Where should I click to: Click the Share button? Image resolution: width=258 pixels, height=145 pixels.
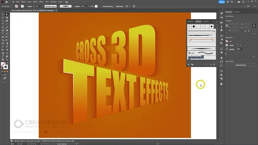222,2
